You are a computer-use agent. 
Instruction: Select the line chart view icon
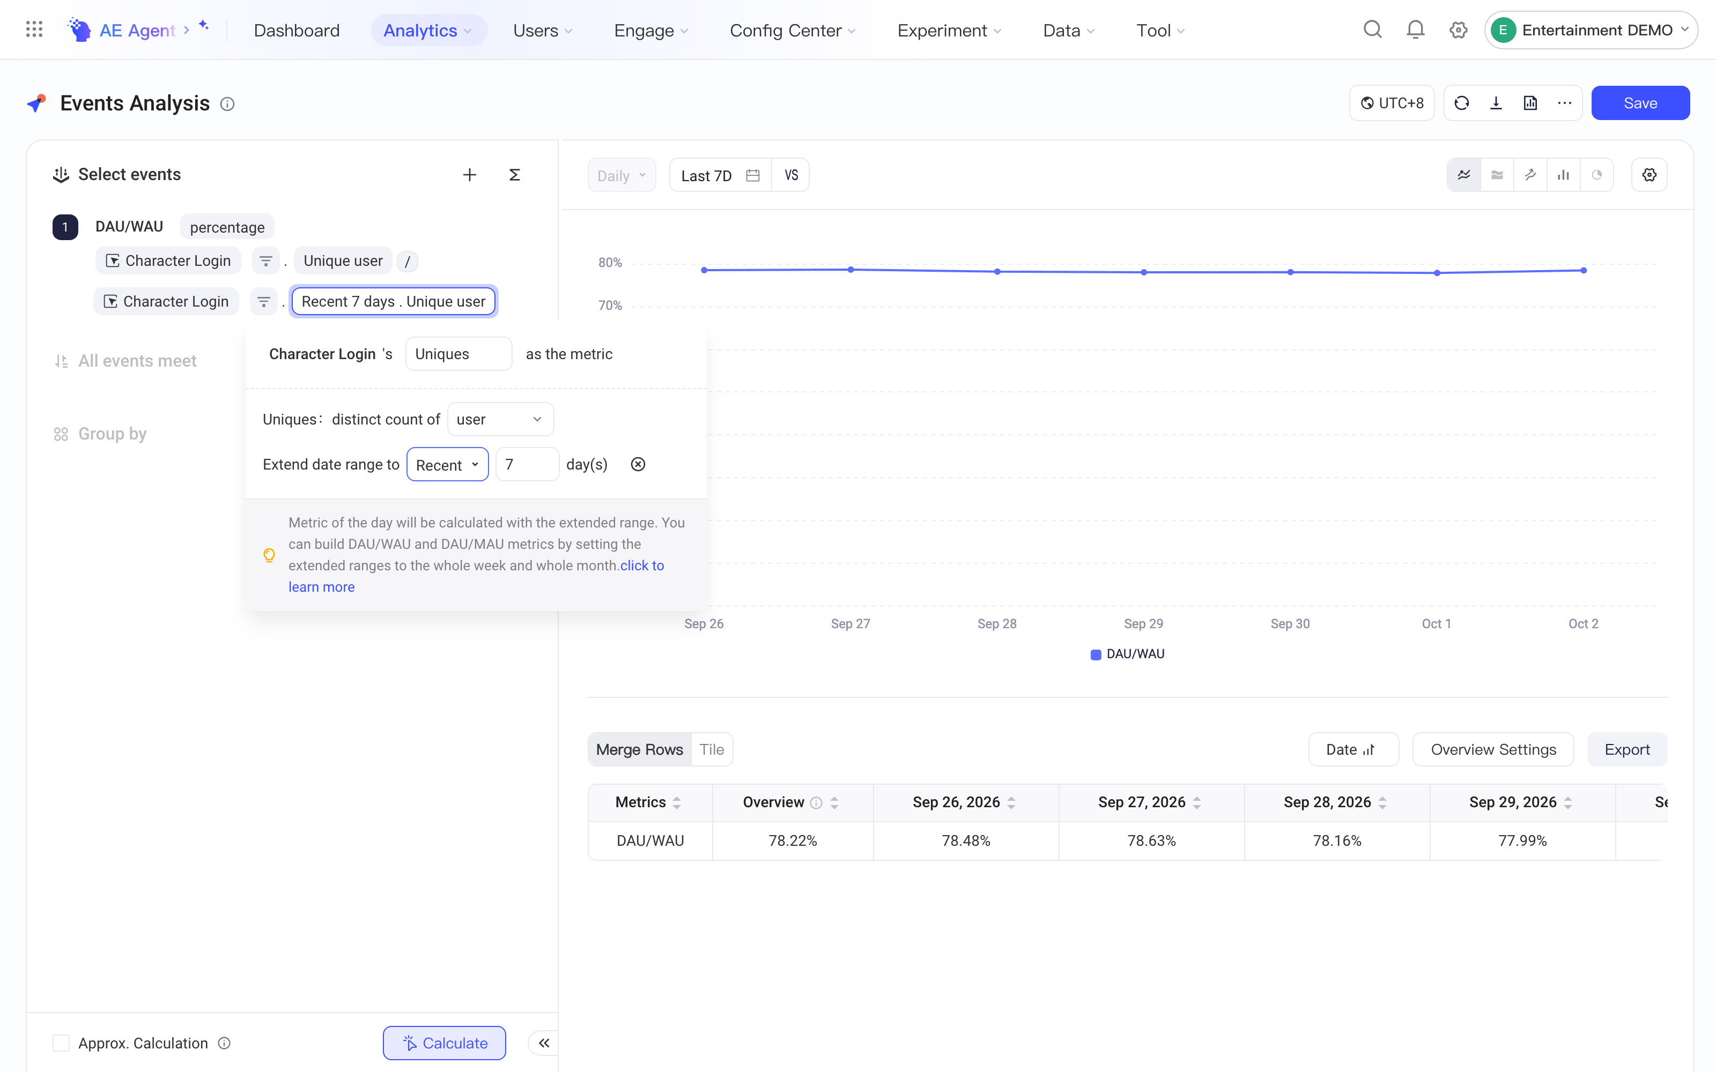point(1463,175)
